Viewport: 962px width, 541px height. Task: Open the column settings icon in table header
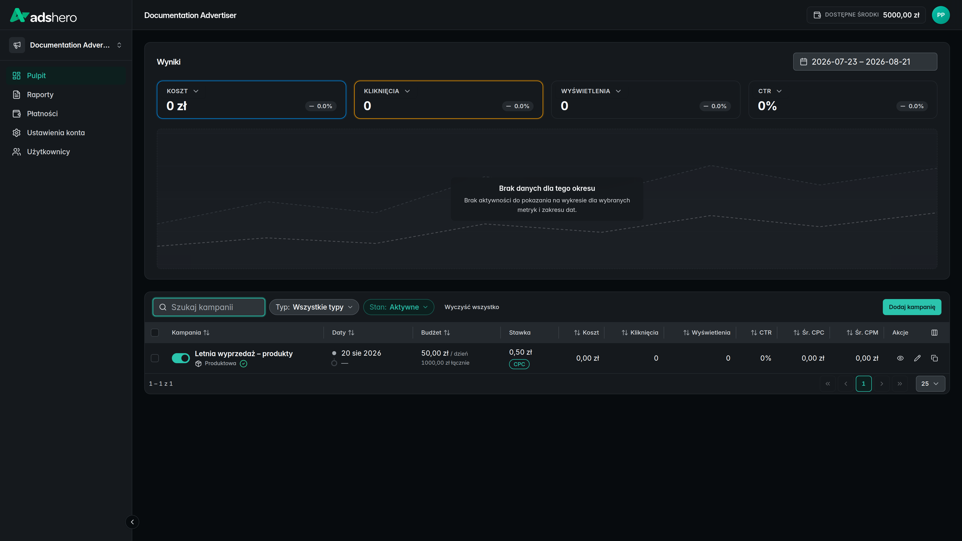pyautogui.click(x=934, y=332)
